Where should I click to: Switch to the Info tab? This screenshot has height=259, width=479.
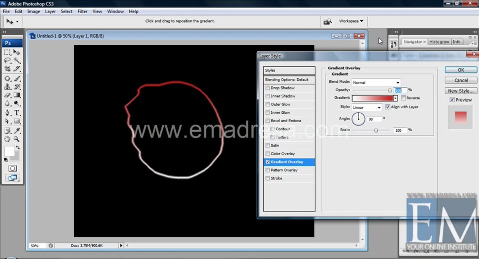[457, 42]
